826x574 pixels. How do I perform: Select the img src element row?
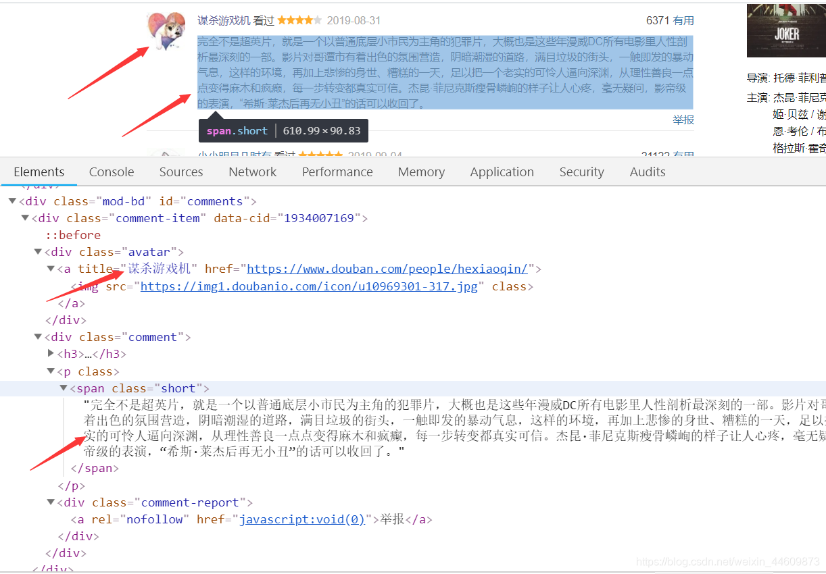pyautogui.click(x=302, y=286)
